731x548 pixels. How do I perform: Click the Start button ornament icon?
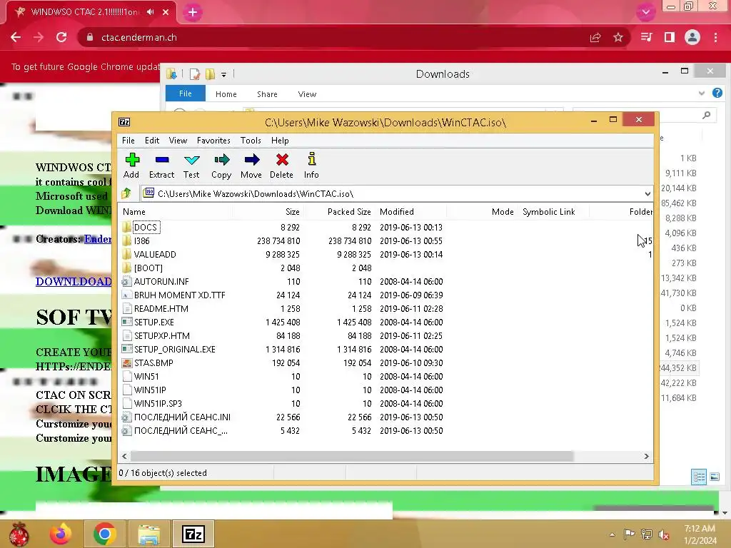click(19, 534)
